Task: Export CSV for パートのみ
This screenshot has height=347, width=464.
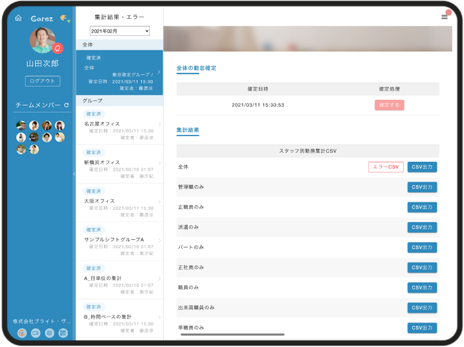Action: [422, 247]
